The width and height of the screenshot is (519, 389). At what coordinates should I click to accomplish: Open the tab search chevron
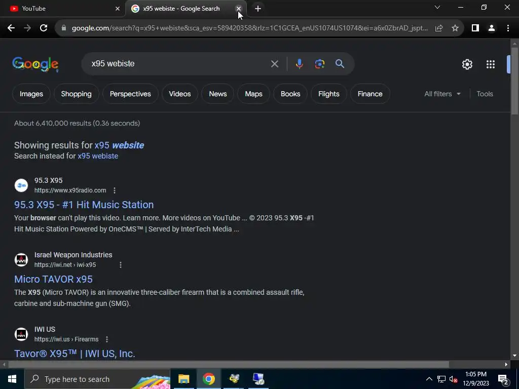pos(437,7)
